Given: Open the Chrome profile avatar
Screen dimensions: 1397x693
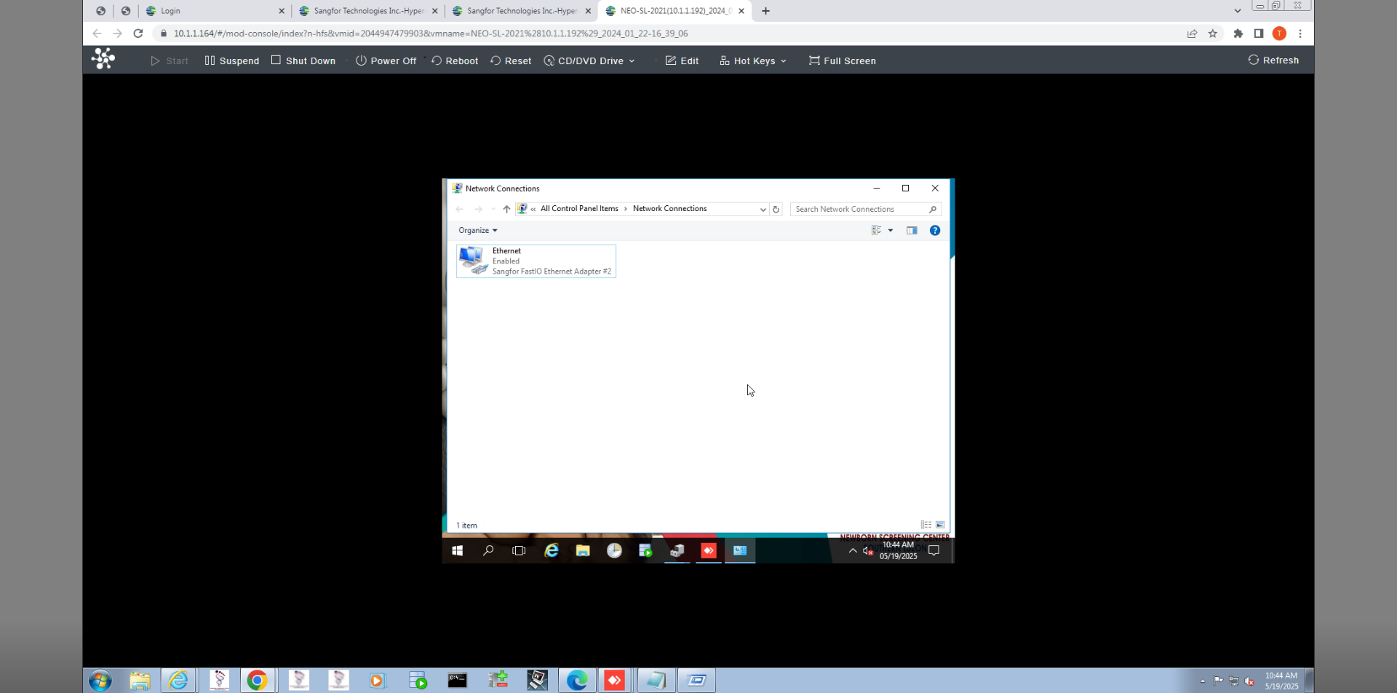Looking at the screenshot, I should click(1279, 33).
